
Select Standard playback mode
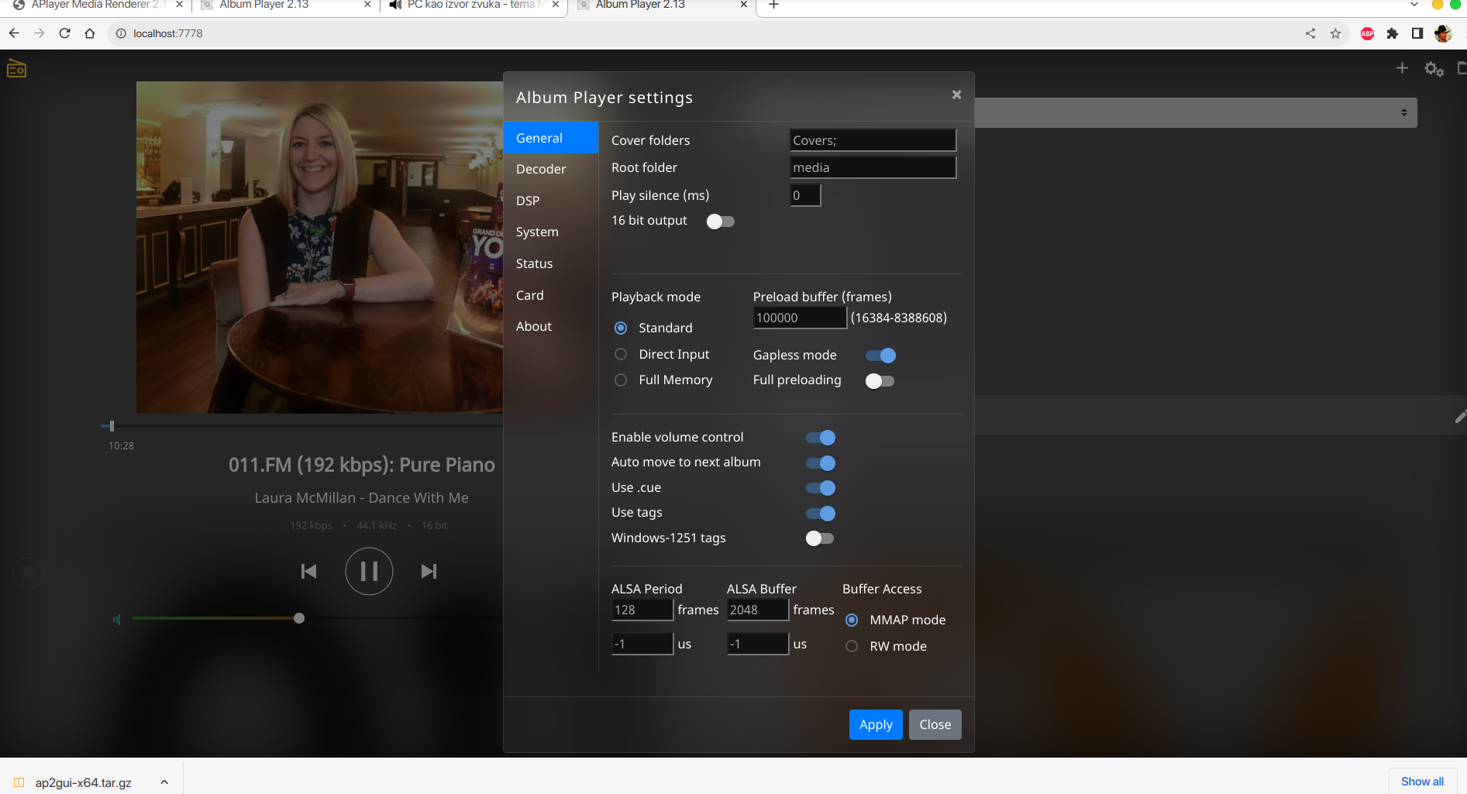click(x=621, y=328)
